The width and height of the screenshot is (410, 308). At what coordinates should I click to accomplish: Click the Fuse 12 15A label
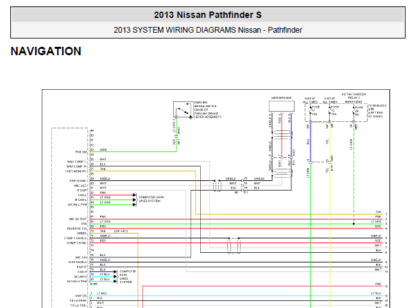click(x=335, y=110)
